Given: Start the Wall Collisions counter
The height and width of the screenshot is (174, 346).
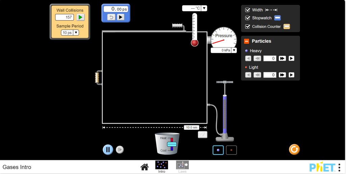Looking at the screenshot, I should coord(80,17).
